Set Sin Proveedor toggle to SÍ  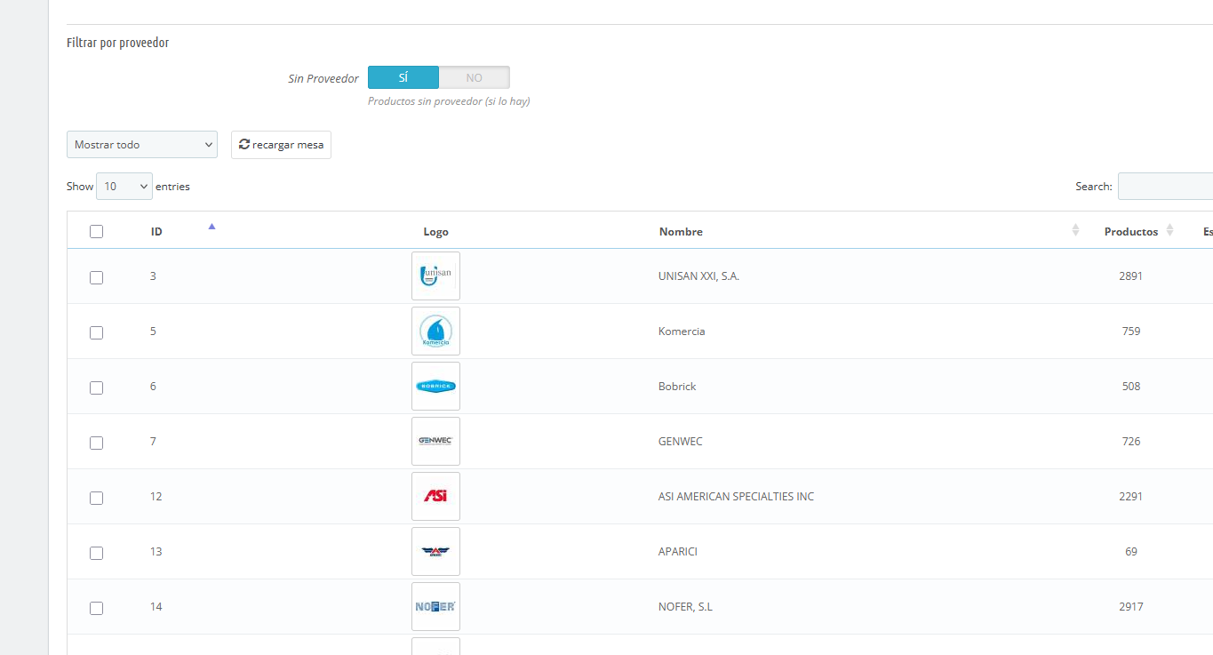point(403,78)
